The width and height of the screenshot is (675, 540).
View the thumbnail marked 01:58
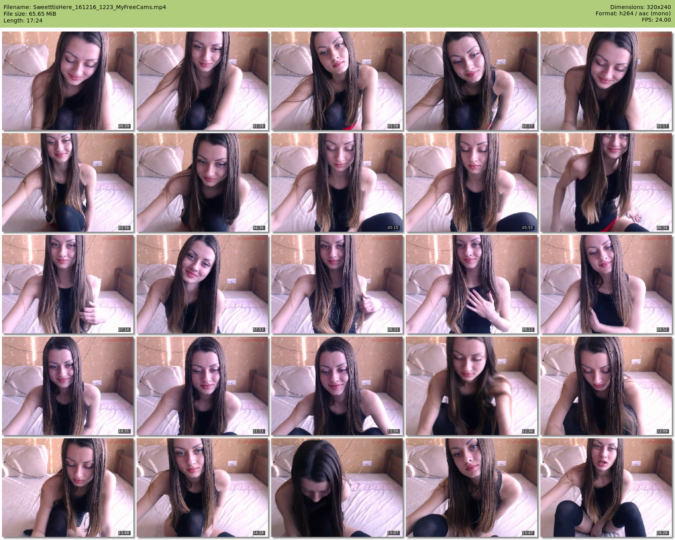(x=337, y=81)
